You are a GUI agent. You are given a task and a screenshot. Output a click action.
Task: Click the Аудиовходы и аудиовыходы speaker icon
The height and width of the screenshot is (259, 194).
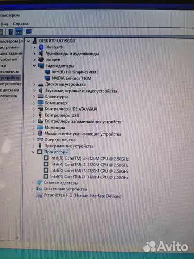pos(41,53)
